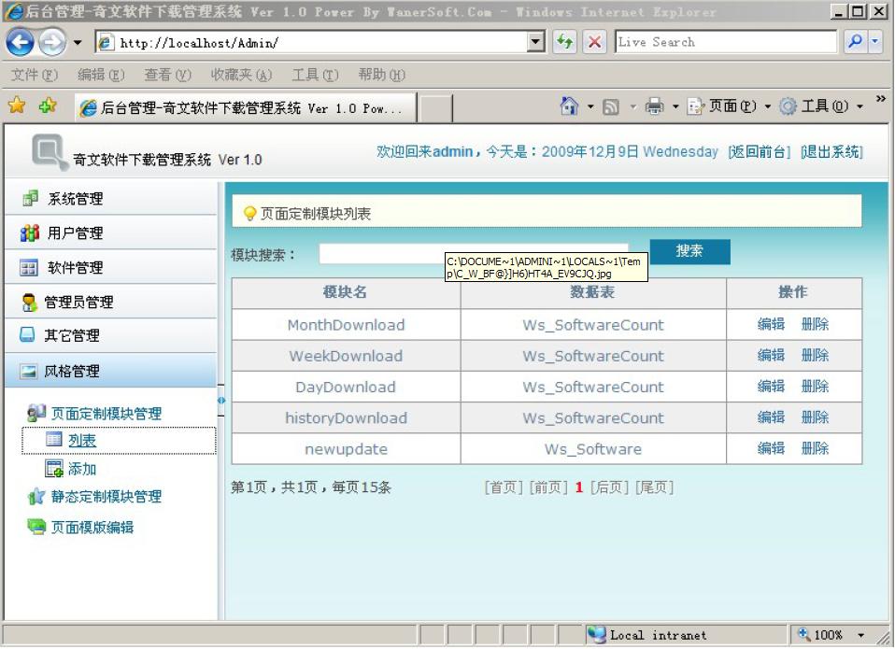Edit the WeekDownload module
The image size is (895, 649).
click(771, 355)
